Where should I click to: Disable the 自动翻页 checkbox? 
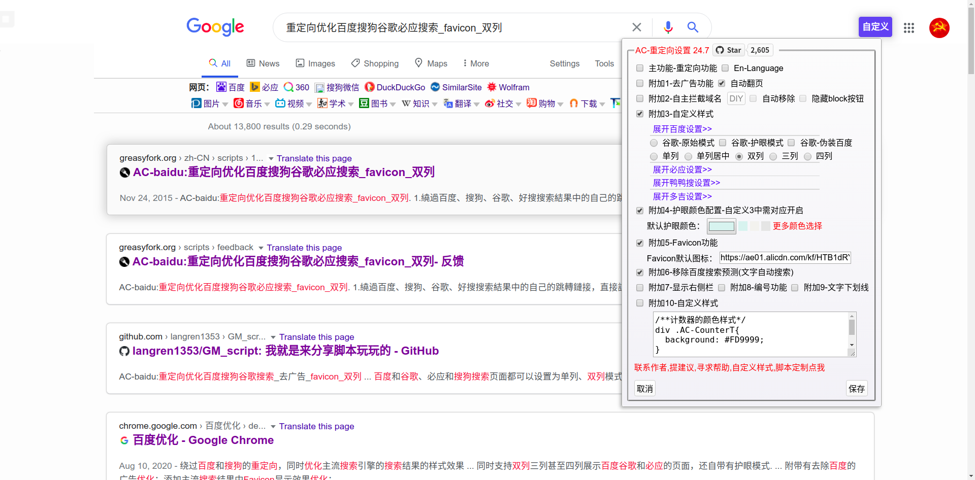click(x=722, y=83)
